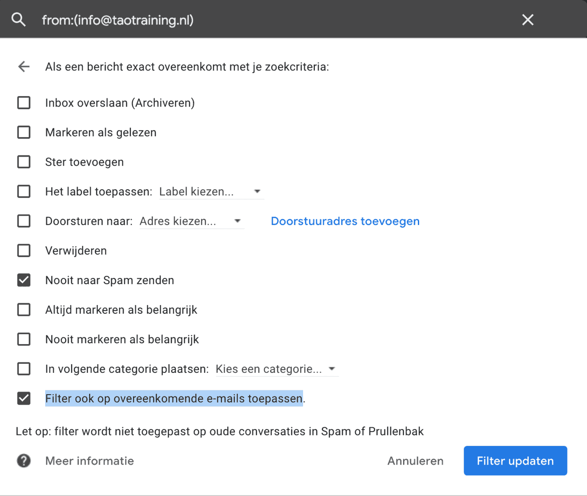Enable the Verwijderen checkbox
This screenshot has height=496, width=587.
[24, 251]
